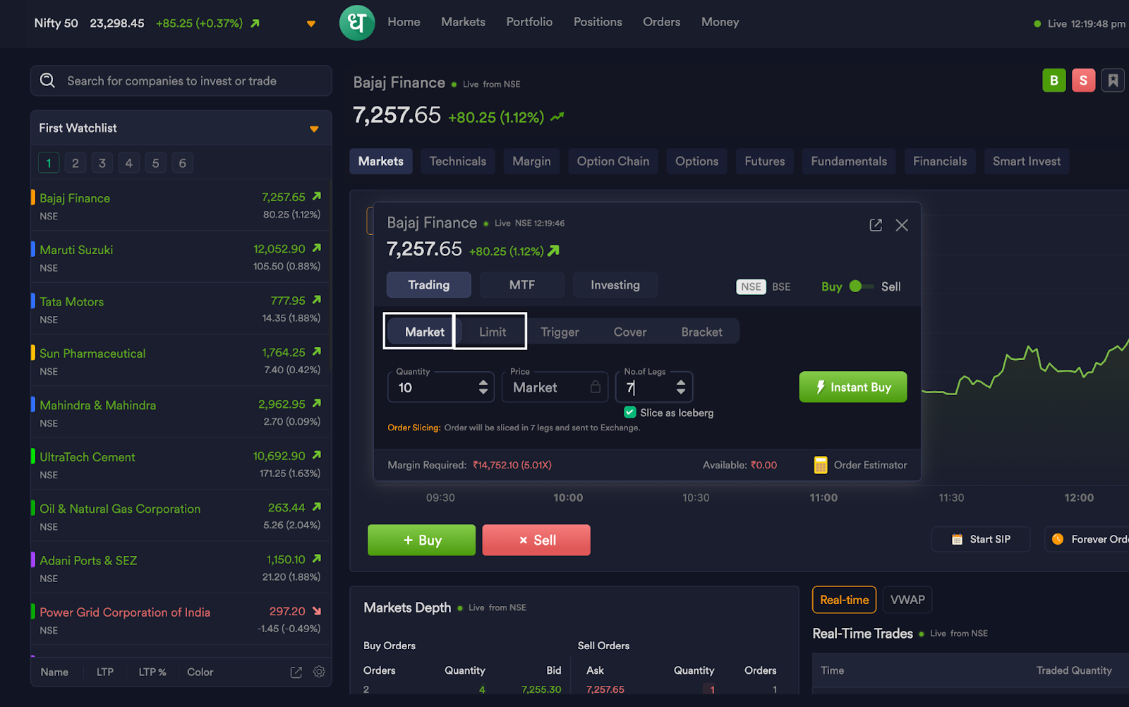1129x707 pixels.
Task: Open Tata Motors in watchlist
Action: pyautogui.click(x=181, y=309)
